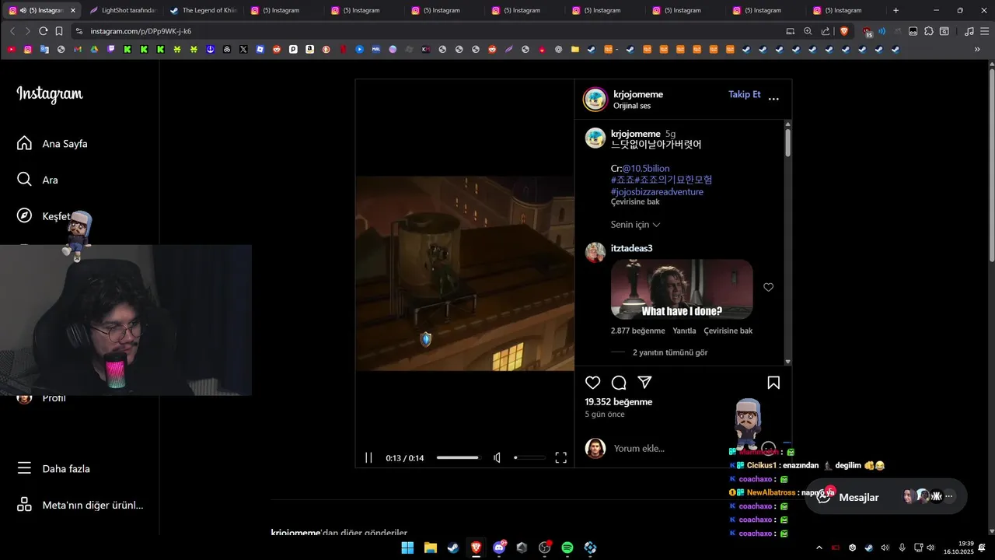
Task: Open page zoom magnifier icon
Action: pyautogui.click(x=808, y=31)
